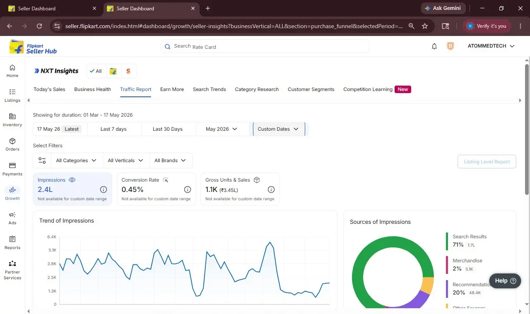Go back using the browser back arrow
530x314 pixels.
(10, 26)
